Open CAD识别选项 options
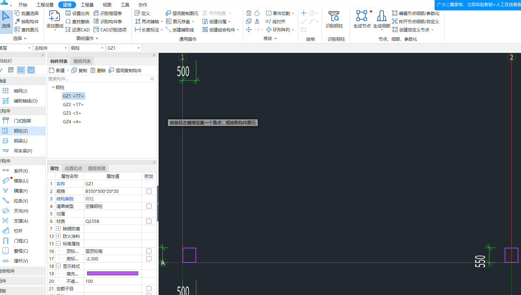 110,30
